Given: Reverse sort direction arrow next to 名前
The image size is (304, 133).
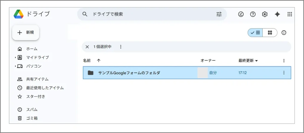Looking at the screenshot, I should coord(99,61).
